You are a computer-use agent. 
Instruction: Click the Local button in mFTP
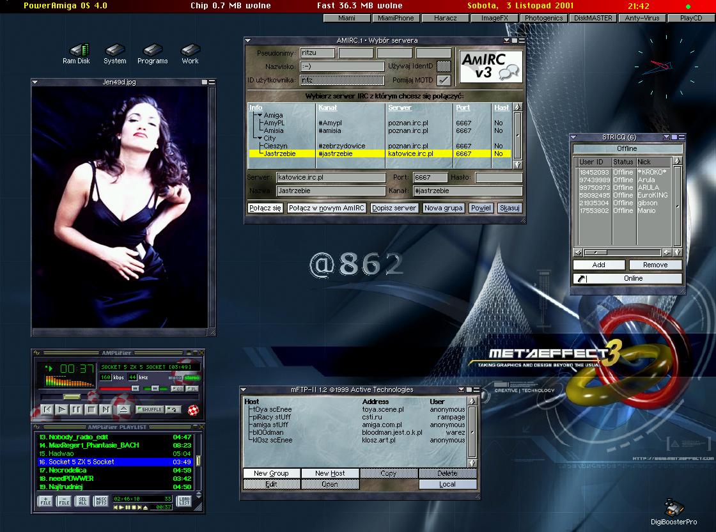point(447,485)
